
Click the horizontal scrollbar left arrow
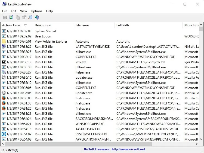click(x=3, y=144)
